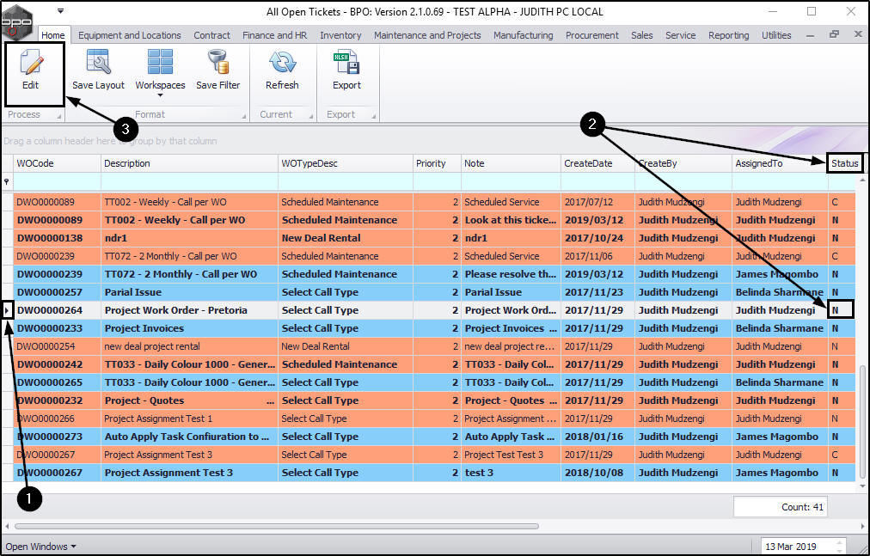Image resolution: width=870 pixels, height=556 pixels.
Task: Click the Save Filter funnel icon
Action: [218, 62]
